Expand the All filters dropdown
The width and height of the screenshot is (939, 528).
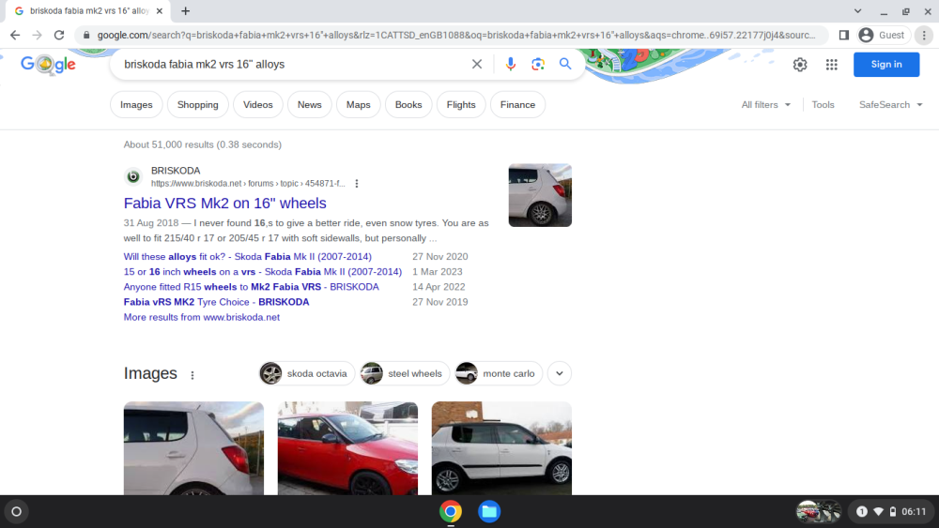[766, 105]
